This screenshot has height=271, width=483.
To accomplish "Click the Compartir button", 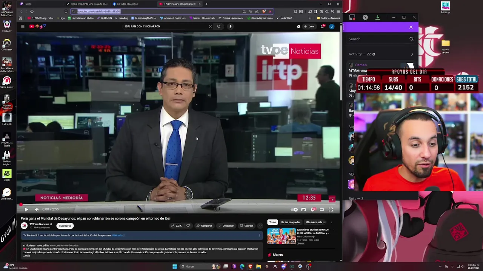I will pos(204,226).
